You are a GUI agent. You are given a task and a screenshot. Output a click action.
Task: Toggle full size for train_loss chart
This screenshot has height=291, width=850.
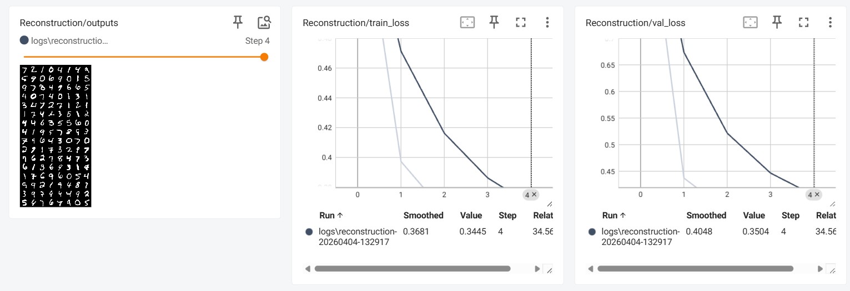coord(520,22)
